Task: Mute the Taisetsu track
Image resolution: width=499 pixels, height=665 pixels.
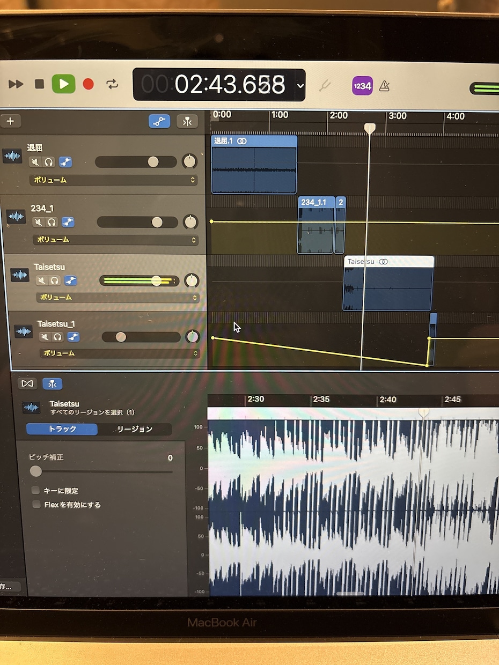Action: pos(42,280)
